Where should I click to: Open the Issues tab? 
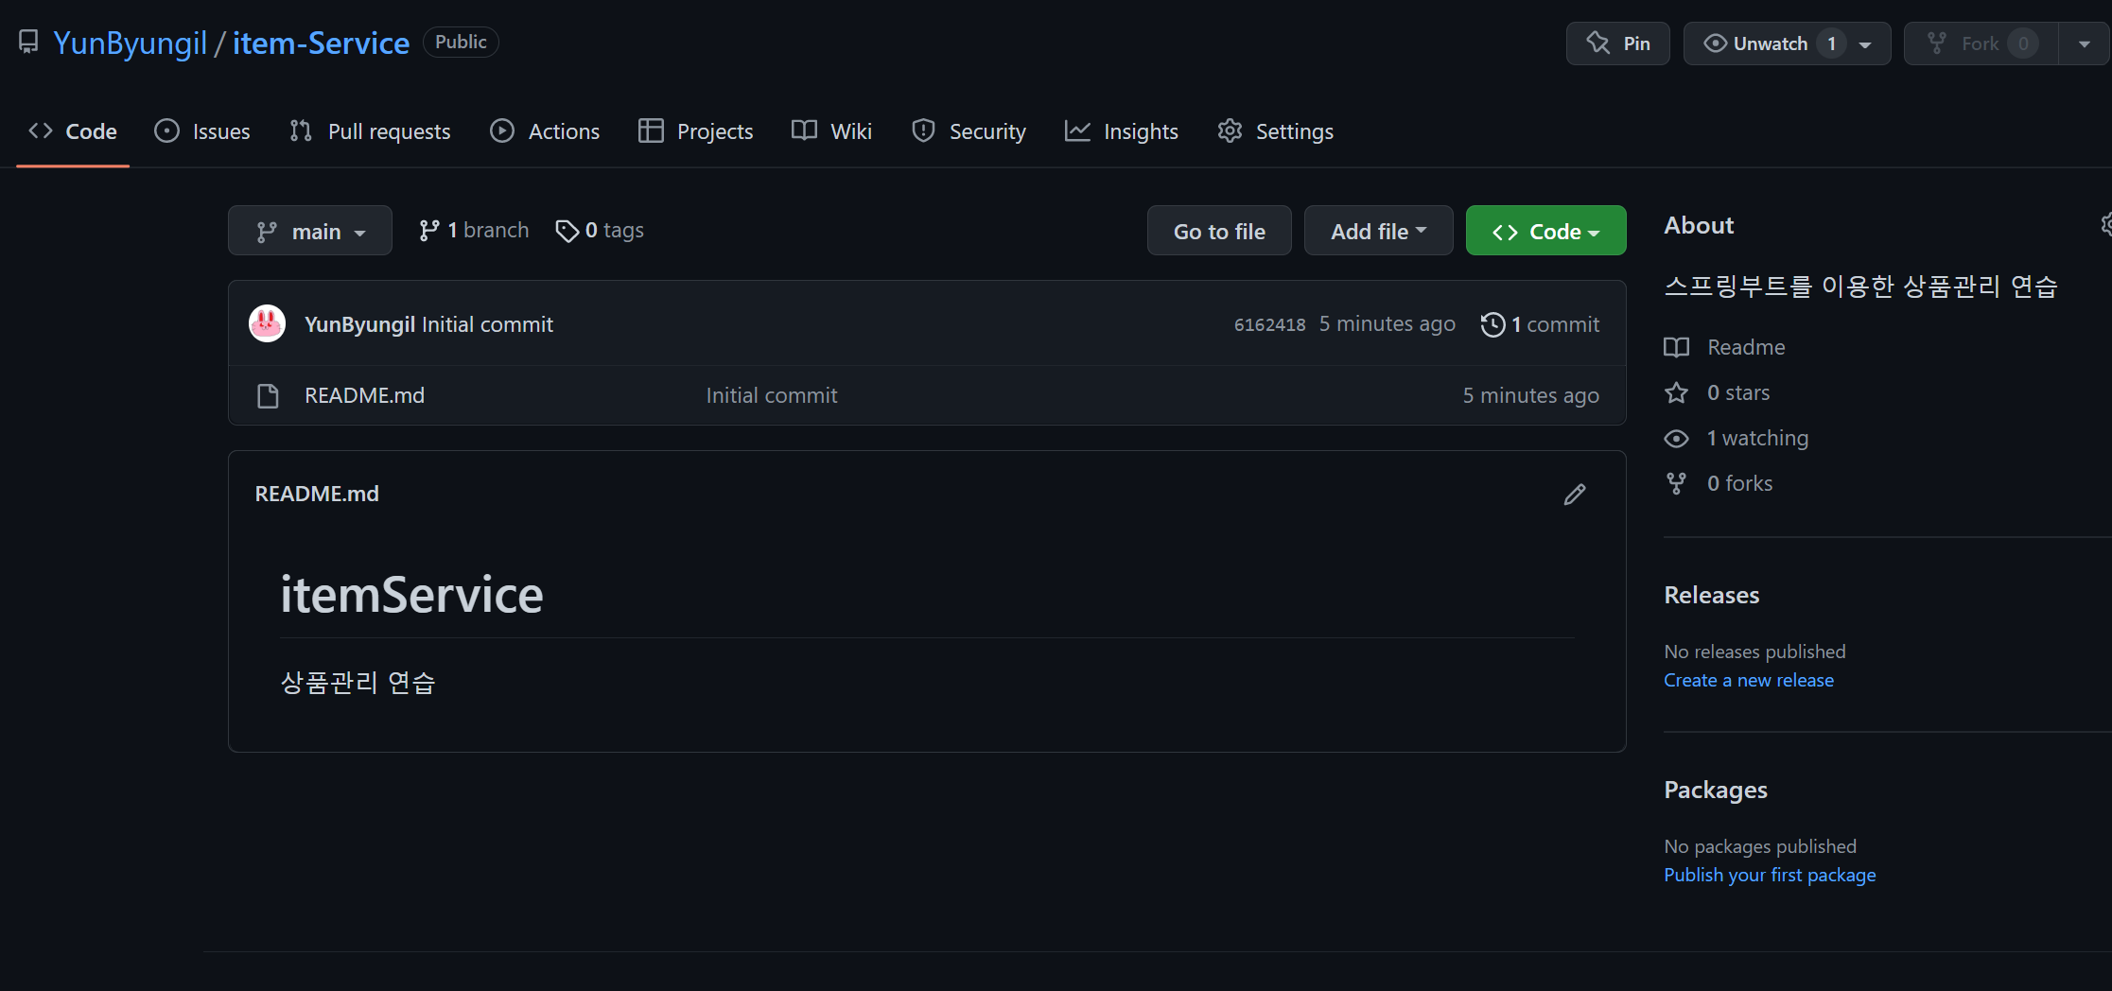(202, 131)
